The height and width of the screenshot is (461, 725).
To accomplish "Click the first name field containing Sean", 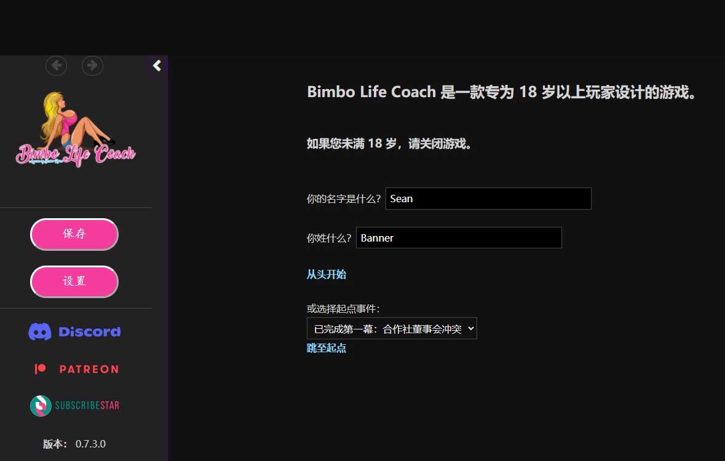I will pos(488,198).
